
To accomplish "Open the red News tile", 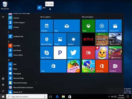I will coord(88,53).
